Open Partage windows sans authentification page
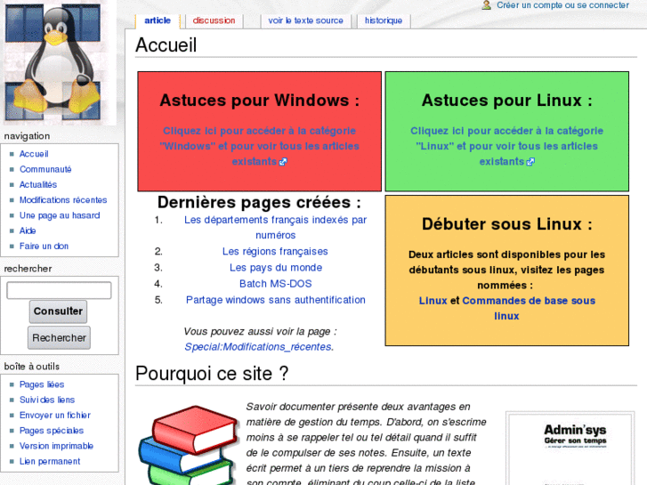Viewport: 647px width, 485px height. 276,300
